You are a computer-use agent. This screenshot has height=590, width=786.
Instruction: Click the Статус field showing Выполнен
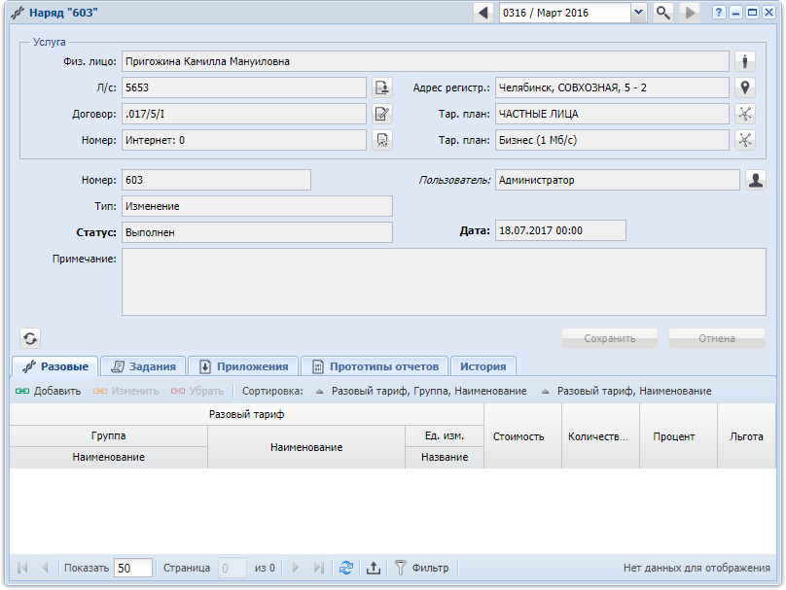[257, 232]
